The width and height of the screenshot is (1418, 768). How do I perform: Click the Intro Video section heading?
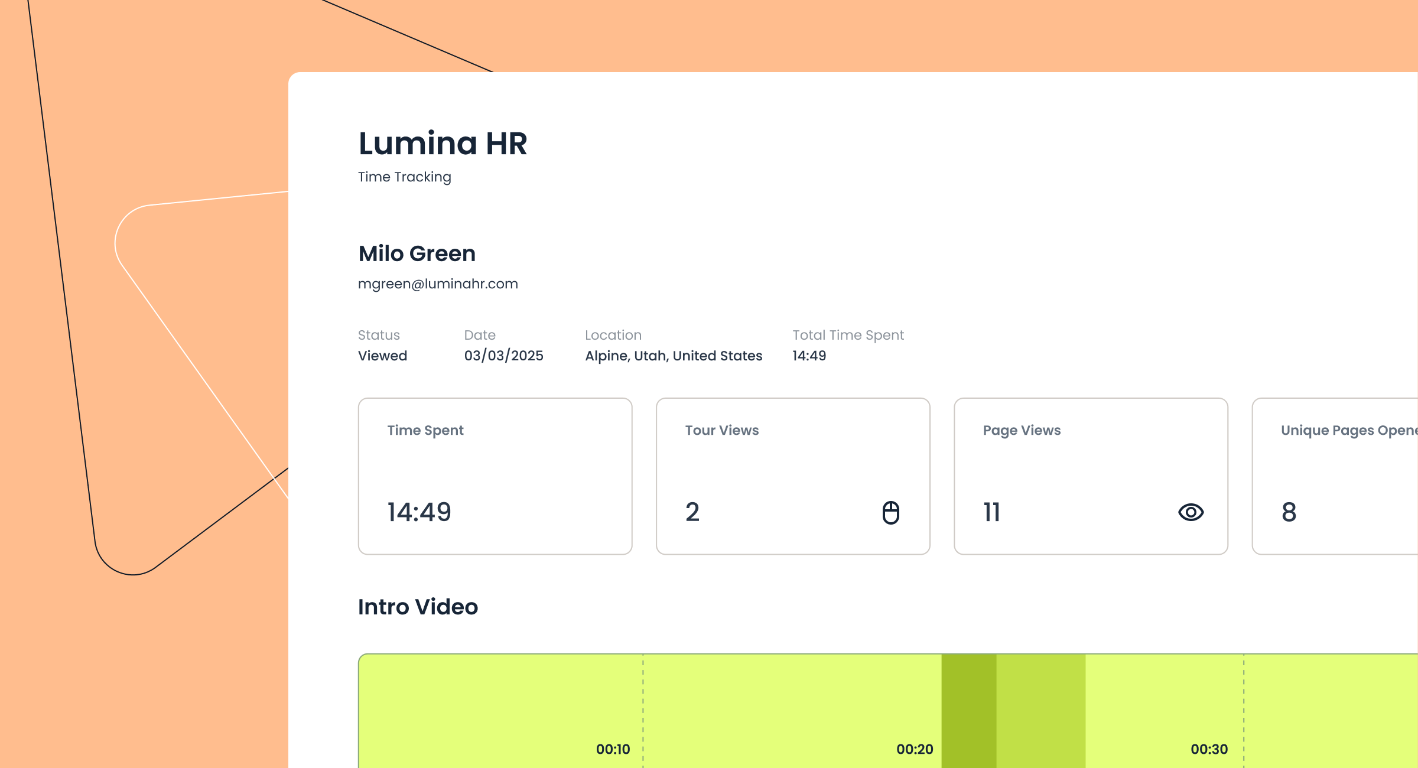(x=418, y=607)
